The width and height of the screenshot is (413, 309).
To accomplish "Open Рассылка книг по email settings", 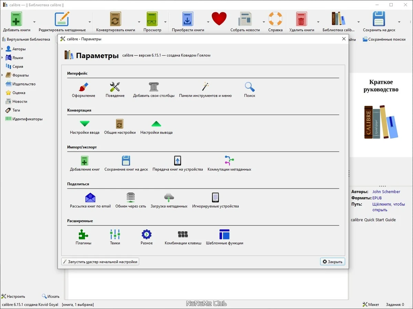I will pos(90,200).
